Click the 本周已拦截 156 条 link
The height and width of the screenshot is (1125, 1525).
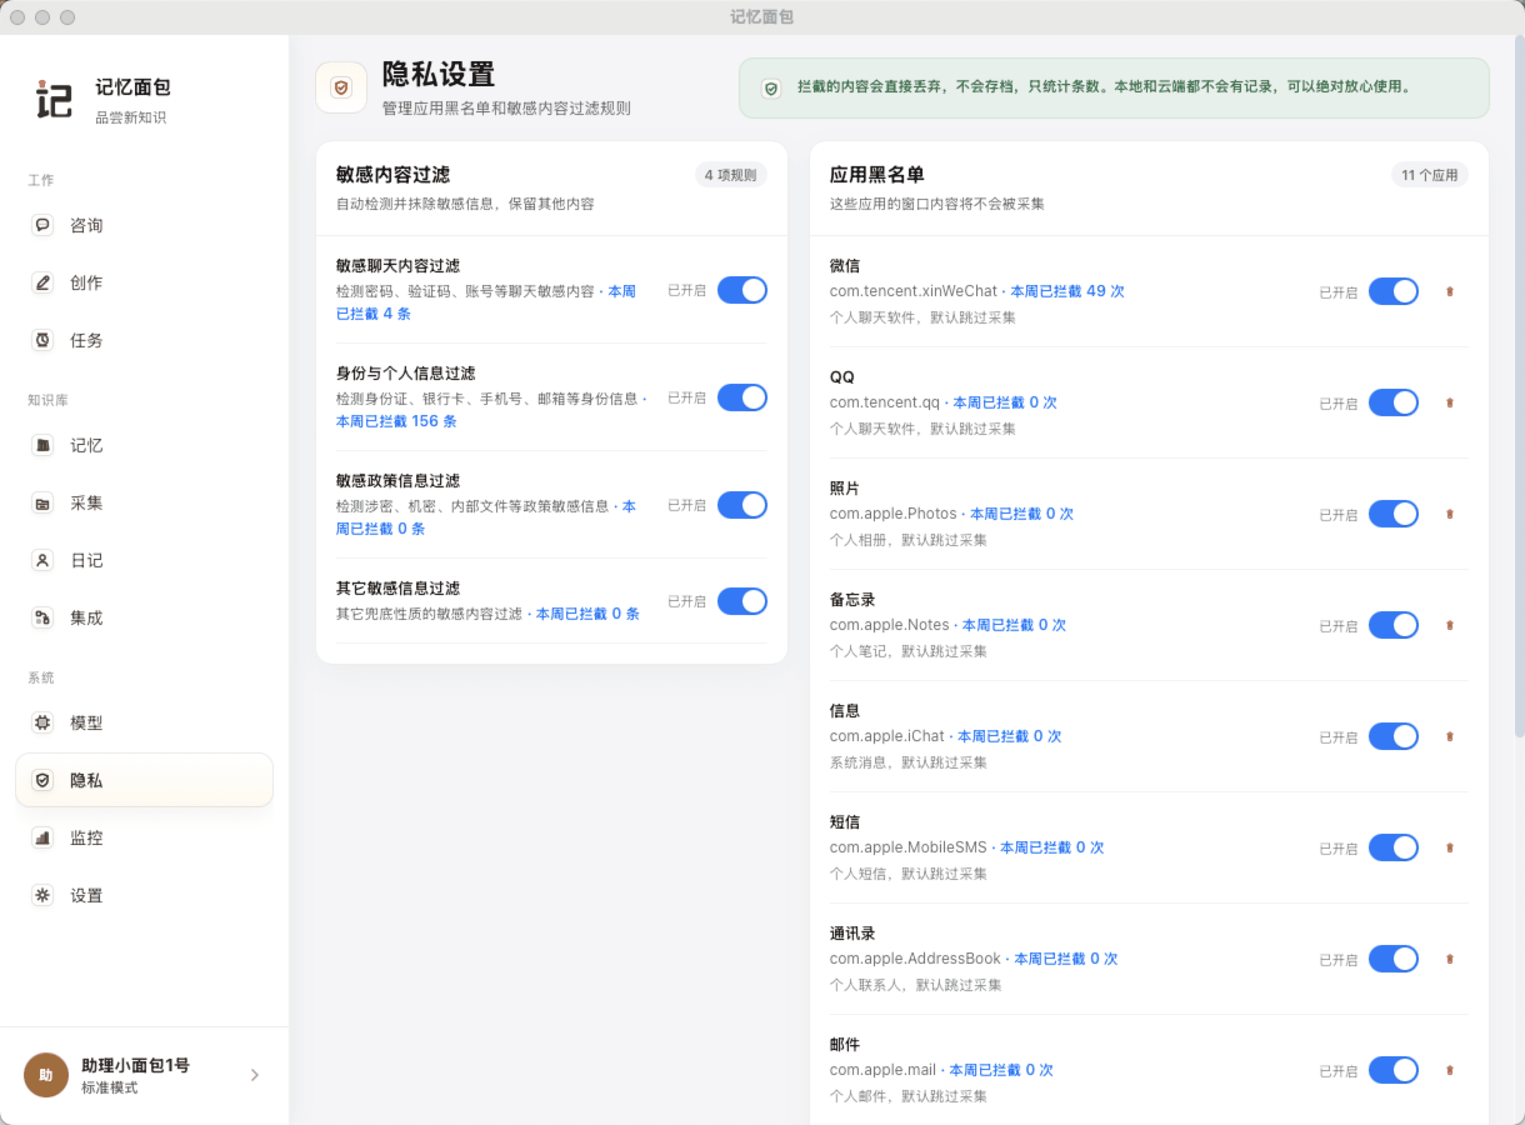[x=396, y=421]
